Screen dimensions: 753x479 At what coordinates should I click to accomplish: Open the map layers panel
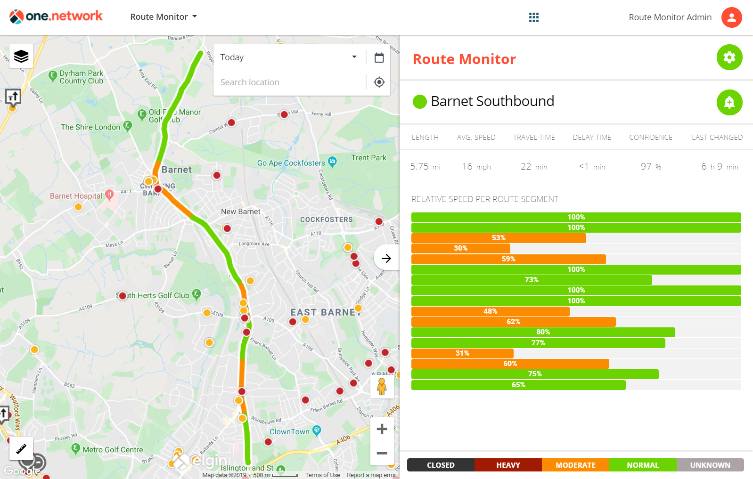click(21, 57)
